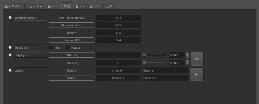Click the PWM 1 (%) duty cycle slider
This screenshot has width=259, height=104.
tap(155, 55)
